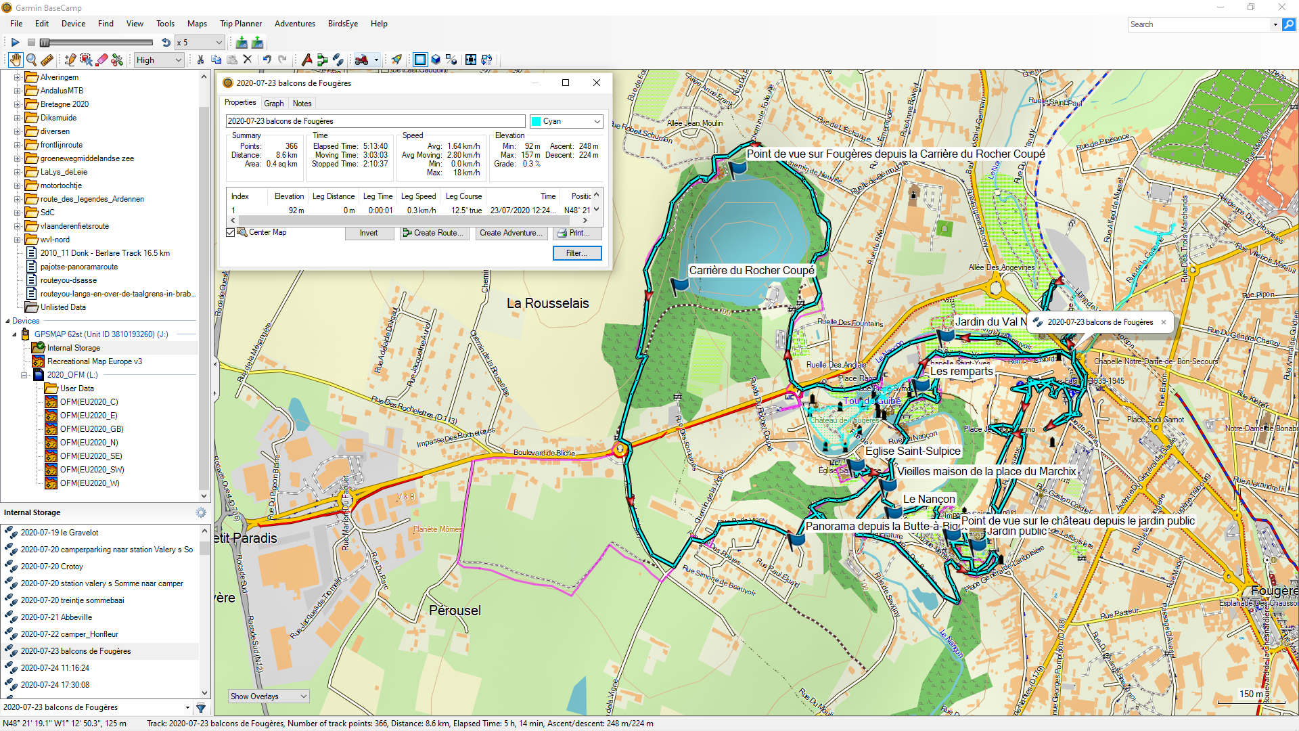This screenshot has height=731, width=1299.
Task: Open the Cyan track color dropdown
Action: [566, 121]
